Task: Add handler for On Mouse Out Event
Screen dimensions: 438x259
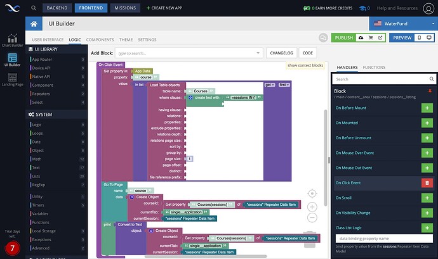Action: 427,168
